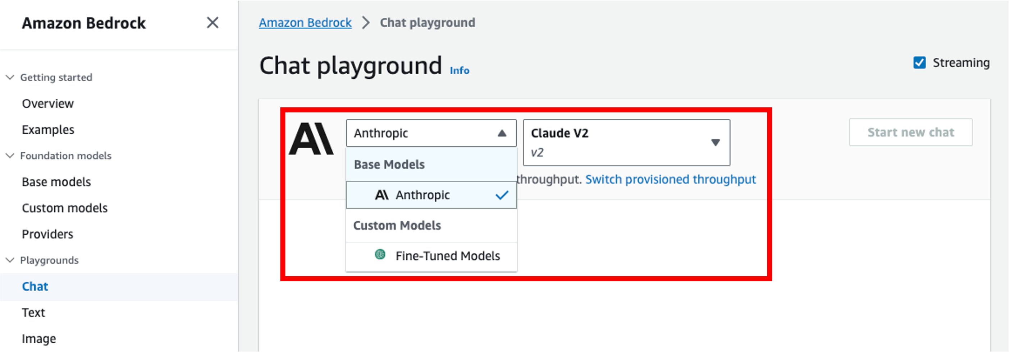This screenshot has width=1010, height=352.
Task: Toggle the Streaming checkbox
Action: 919,62
